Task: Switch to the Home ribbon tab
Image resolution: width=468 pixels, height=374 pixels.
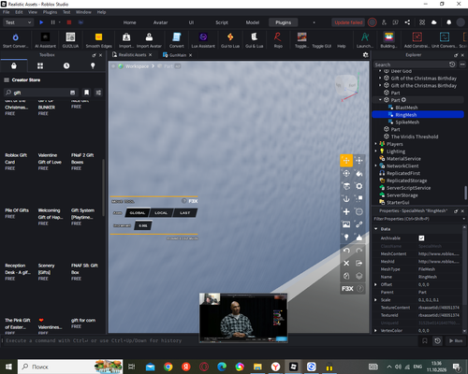Action: pyautogui.click(x=129, y=22)
